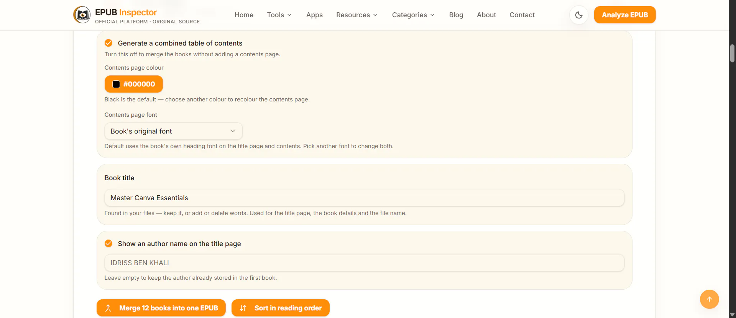Open the Blog page
This screenshot has height=318, width=736.
tap(456, 15)
